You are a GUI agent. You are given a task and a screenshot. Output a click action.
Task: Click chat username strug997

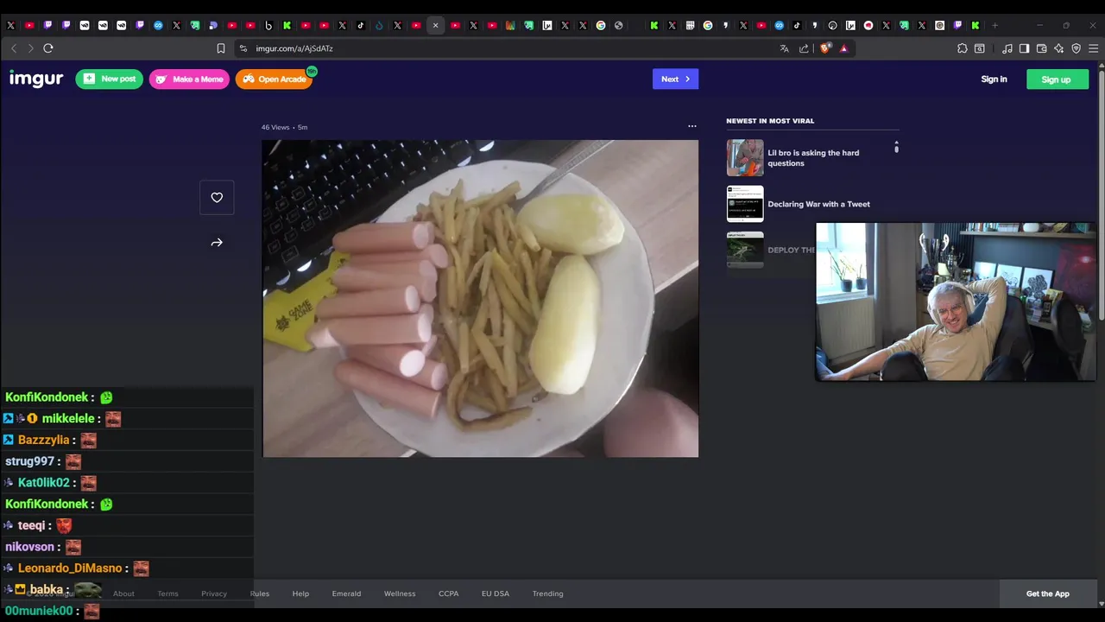[29, 461]
